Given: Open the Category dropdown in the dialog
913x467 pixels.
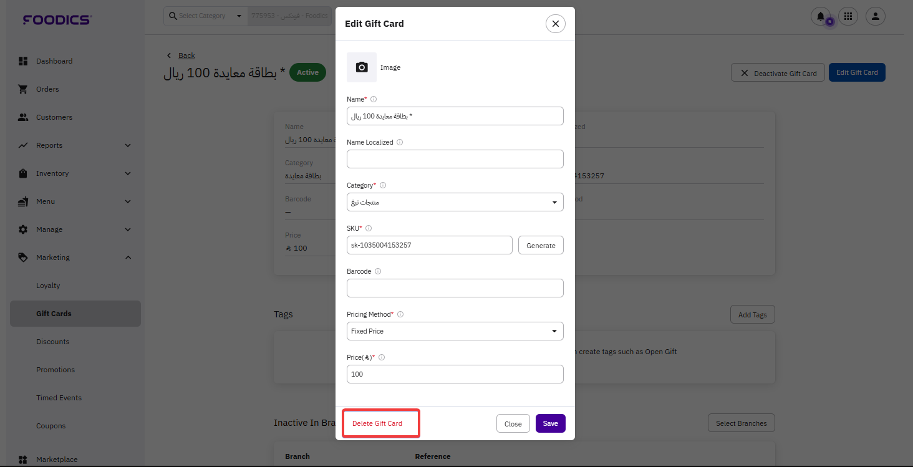Looking at the screenshot, I should (455, 202).
